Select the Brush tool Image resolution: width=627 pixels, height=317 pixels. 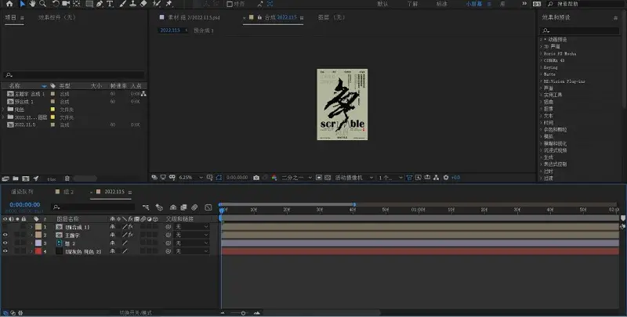[x=123, y=4]
